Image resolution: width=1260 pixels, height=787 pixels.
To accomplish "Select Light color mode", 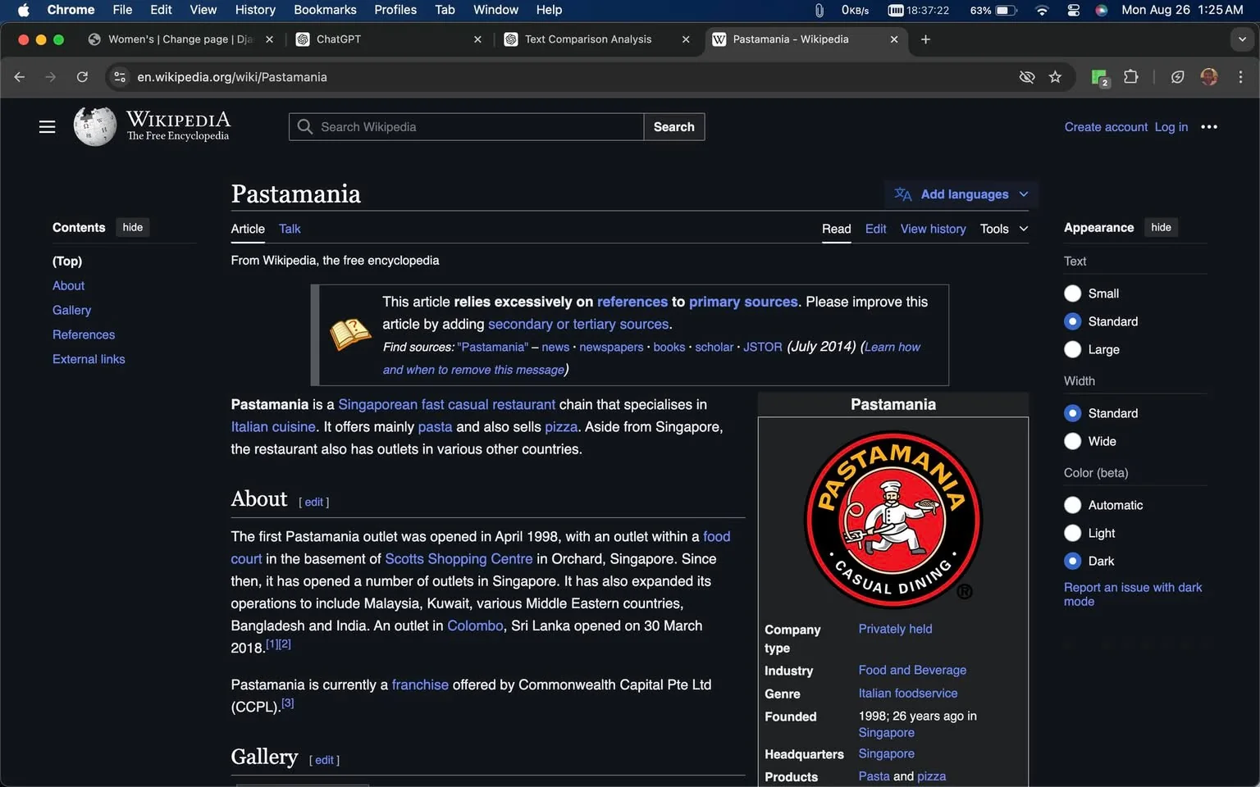I will pyautogui.click(x=1072, y=532).
